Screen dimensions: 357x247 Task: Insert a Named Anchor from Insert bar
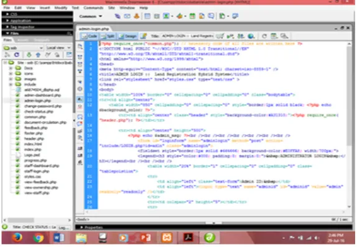[137, 16]
